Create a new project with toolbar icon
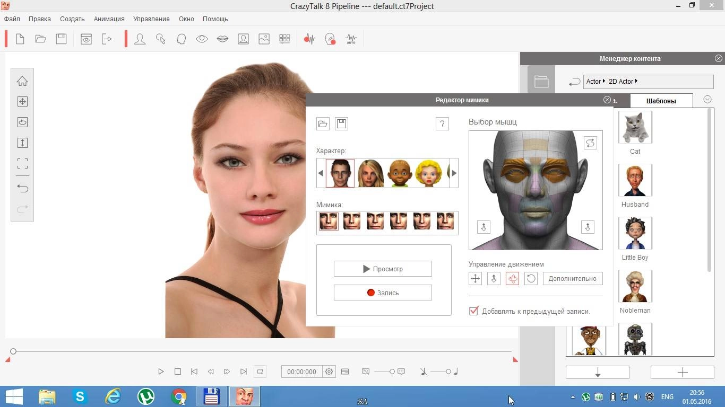 [x=20, y=39]
